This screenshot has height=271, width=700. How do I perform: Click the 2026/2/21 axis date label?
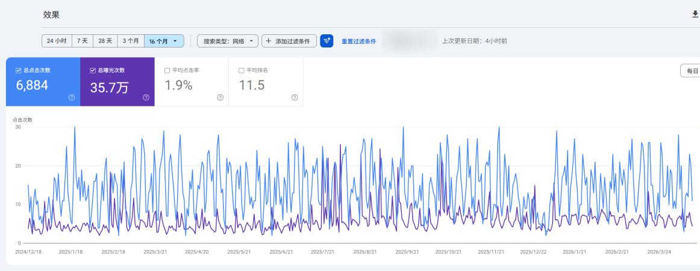click(x=616, y=251)
